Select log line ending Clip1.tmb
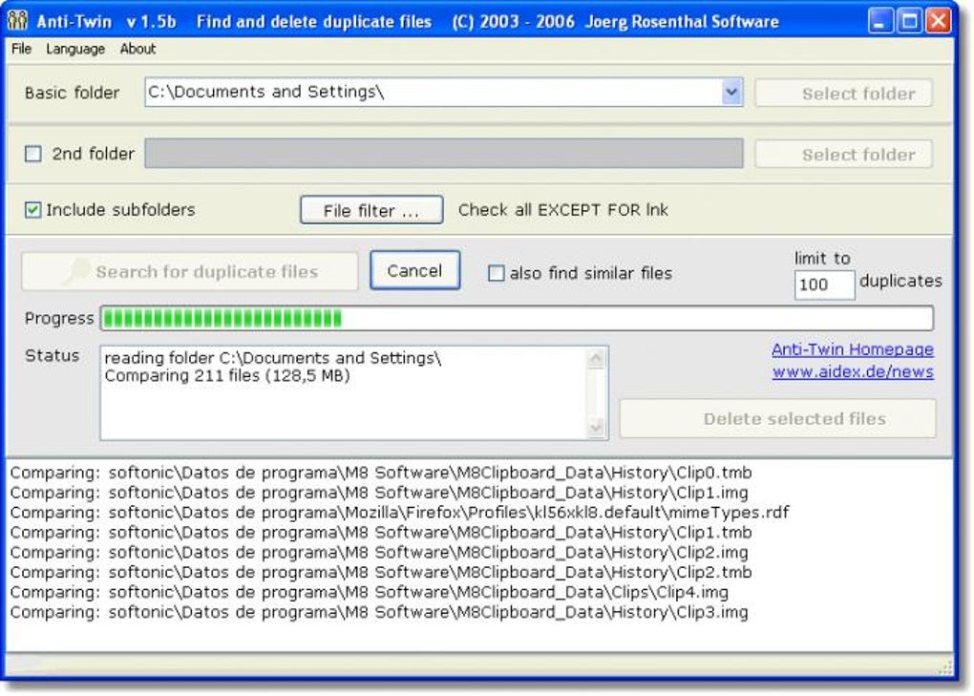Image resolution: width=974 pixels, height=696 pixels. click(x=381, y=532)
